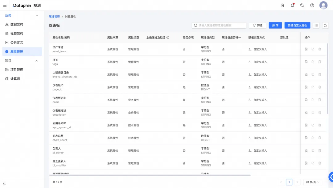Collapse the 业务 sidebar section
This screenshot has width=333, height=188.
pyautogui.click(x=37, y=15)
